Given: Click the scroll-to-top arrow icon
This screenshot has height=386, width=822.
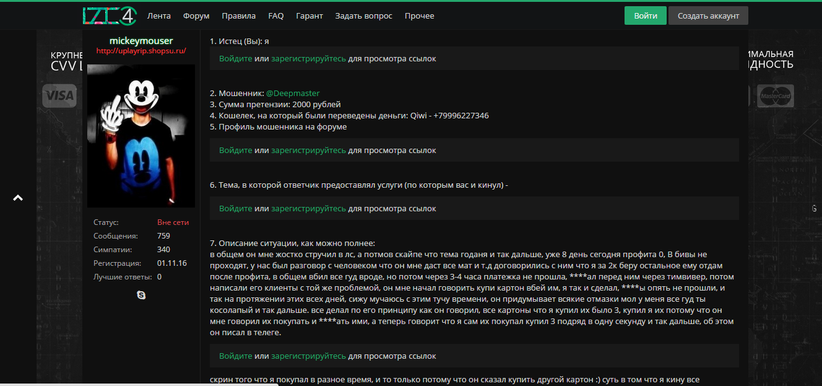Looking at the screenshot, I should [18, 198].
